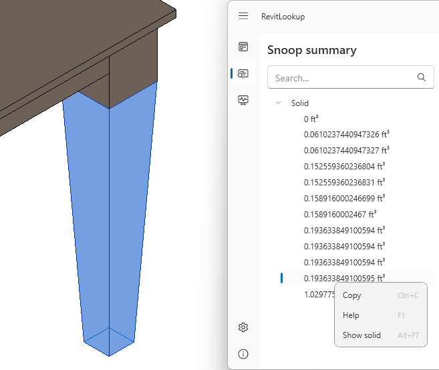Select the 0 ft³ solid entry

click(x=311, y=119)
